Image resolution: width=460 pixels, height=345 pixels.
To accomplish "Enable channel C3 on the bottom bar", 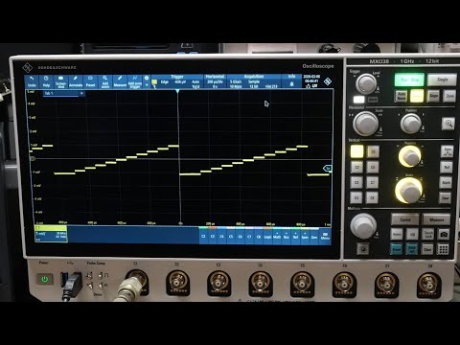I will click(213, 236).
